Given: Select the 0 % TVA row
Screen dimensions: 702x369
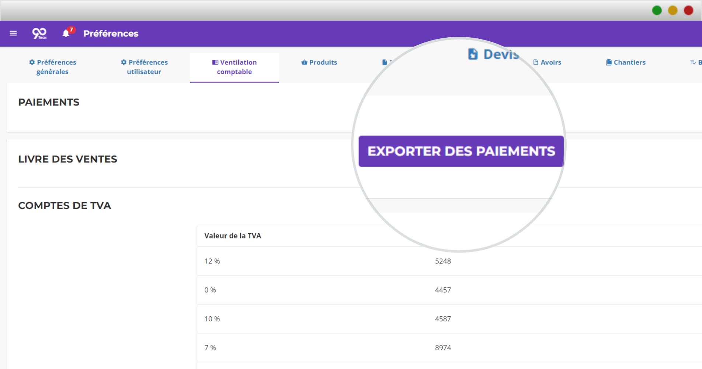Looking at the screenshot, I should point(449,290).
